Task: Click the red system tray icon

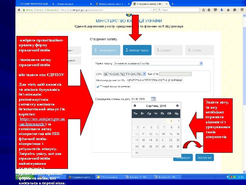Action: coord(231,177)
